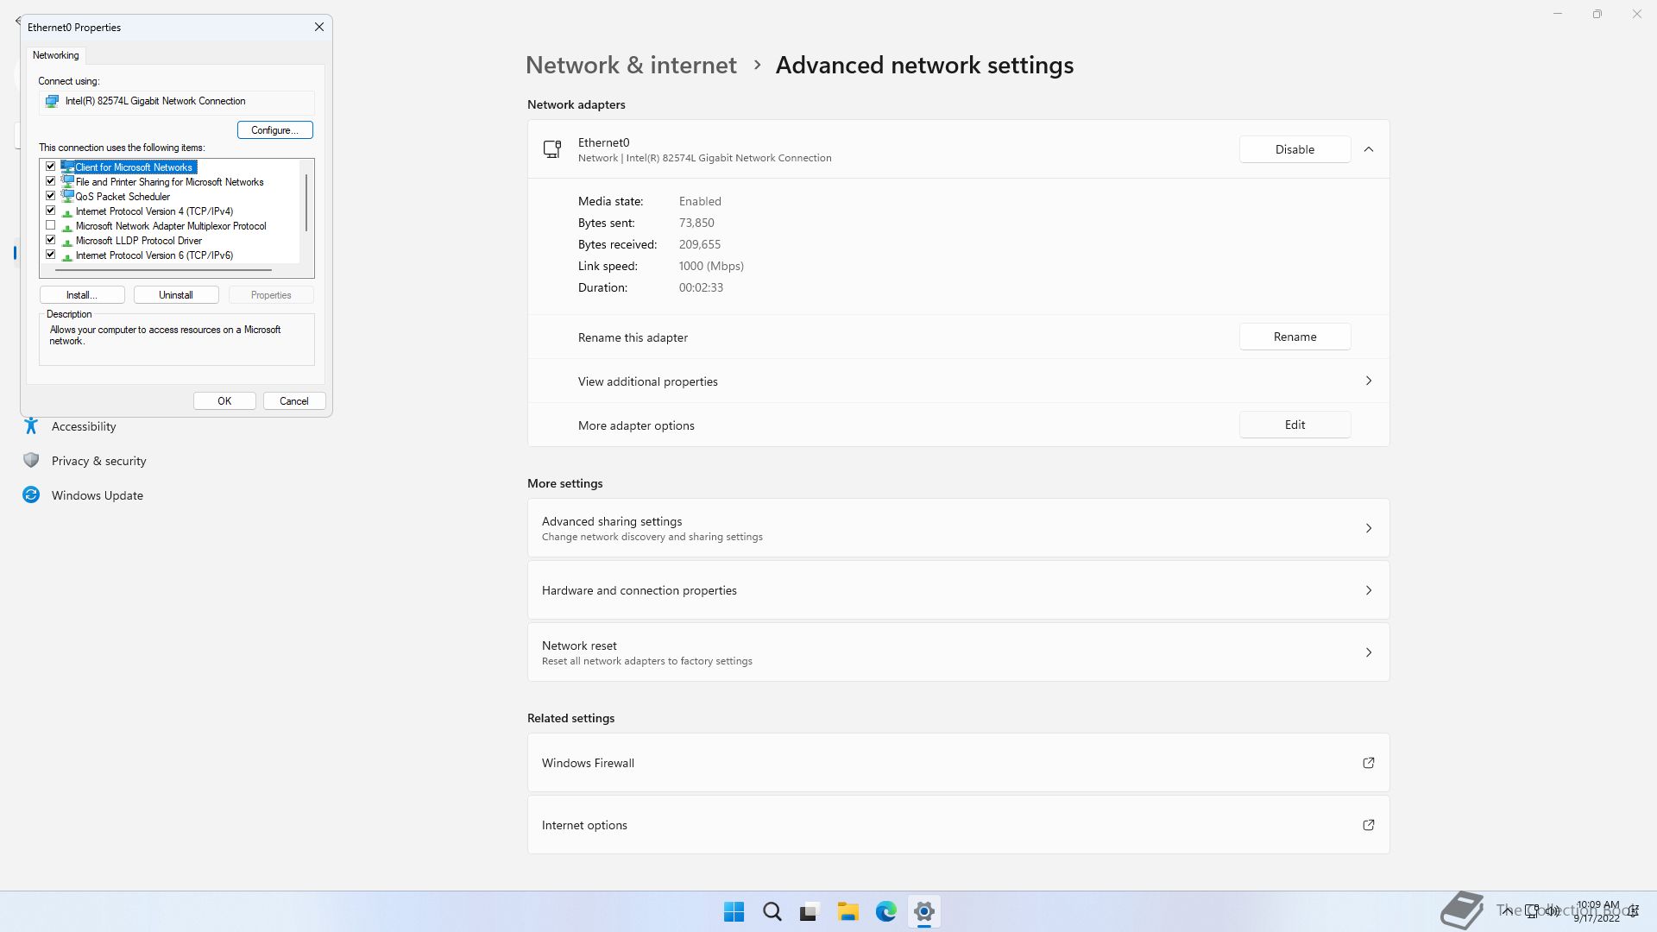Click the Bytes received value 209,655
Viewport: 1657px width, 932px height.
point(699,244)
